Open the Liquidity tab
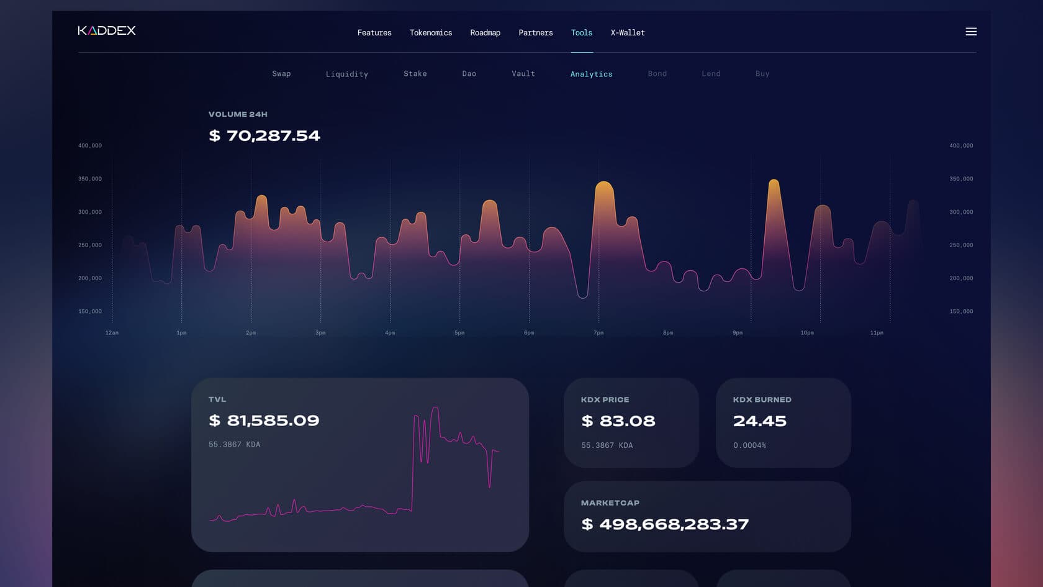1043x587 pixels. coord(347,74)
